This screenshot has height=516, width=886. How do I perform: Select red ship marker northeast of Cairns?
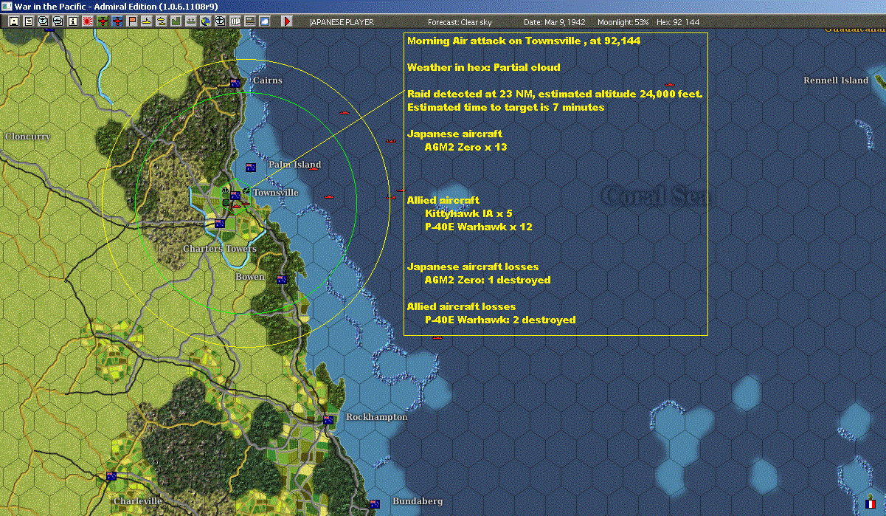click(x=344, y=112)
